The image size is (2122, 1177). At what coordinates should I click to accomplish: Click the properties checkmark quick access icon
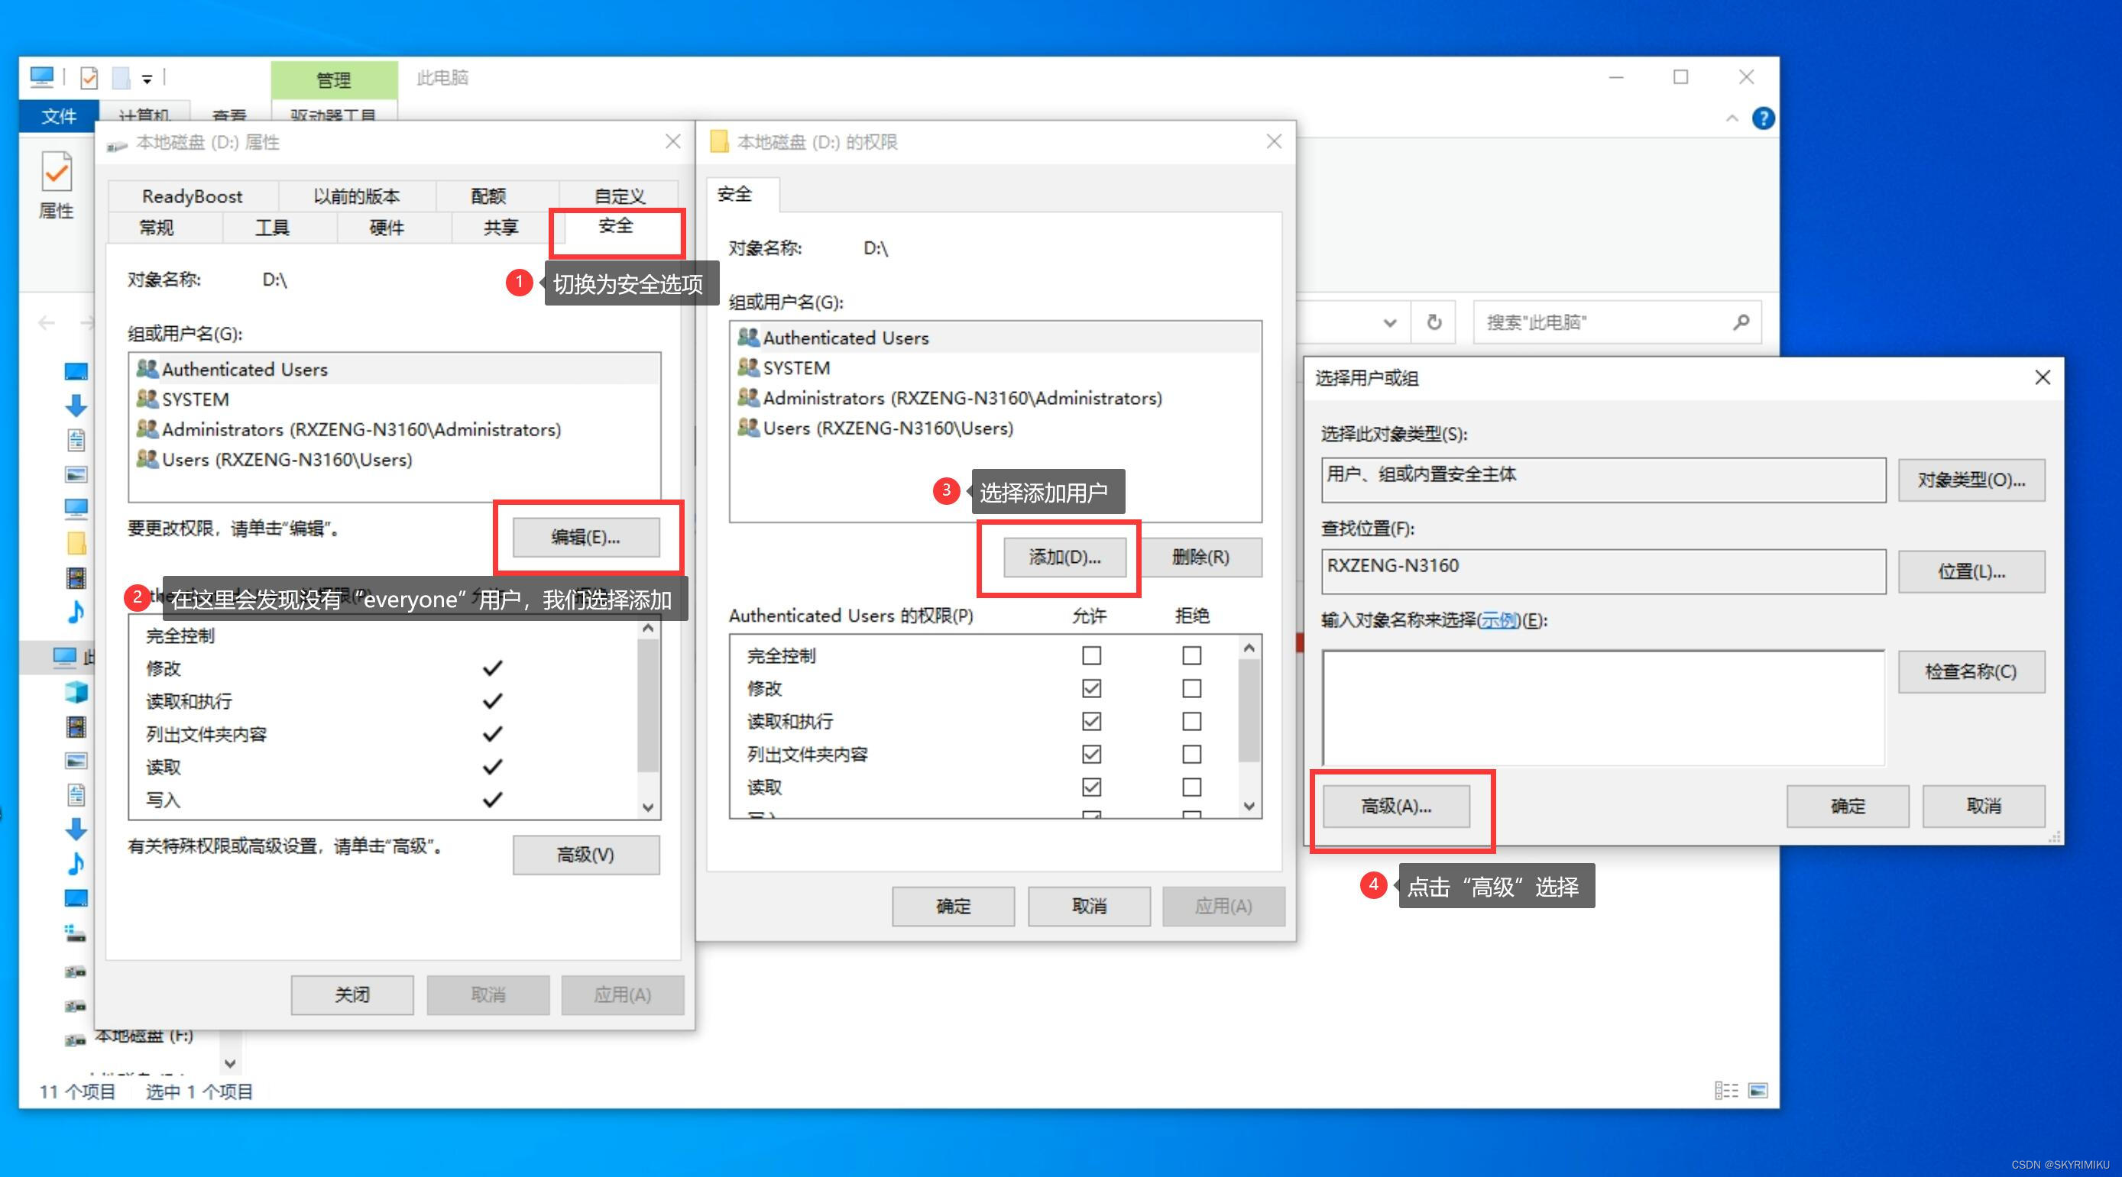89,78
